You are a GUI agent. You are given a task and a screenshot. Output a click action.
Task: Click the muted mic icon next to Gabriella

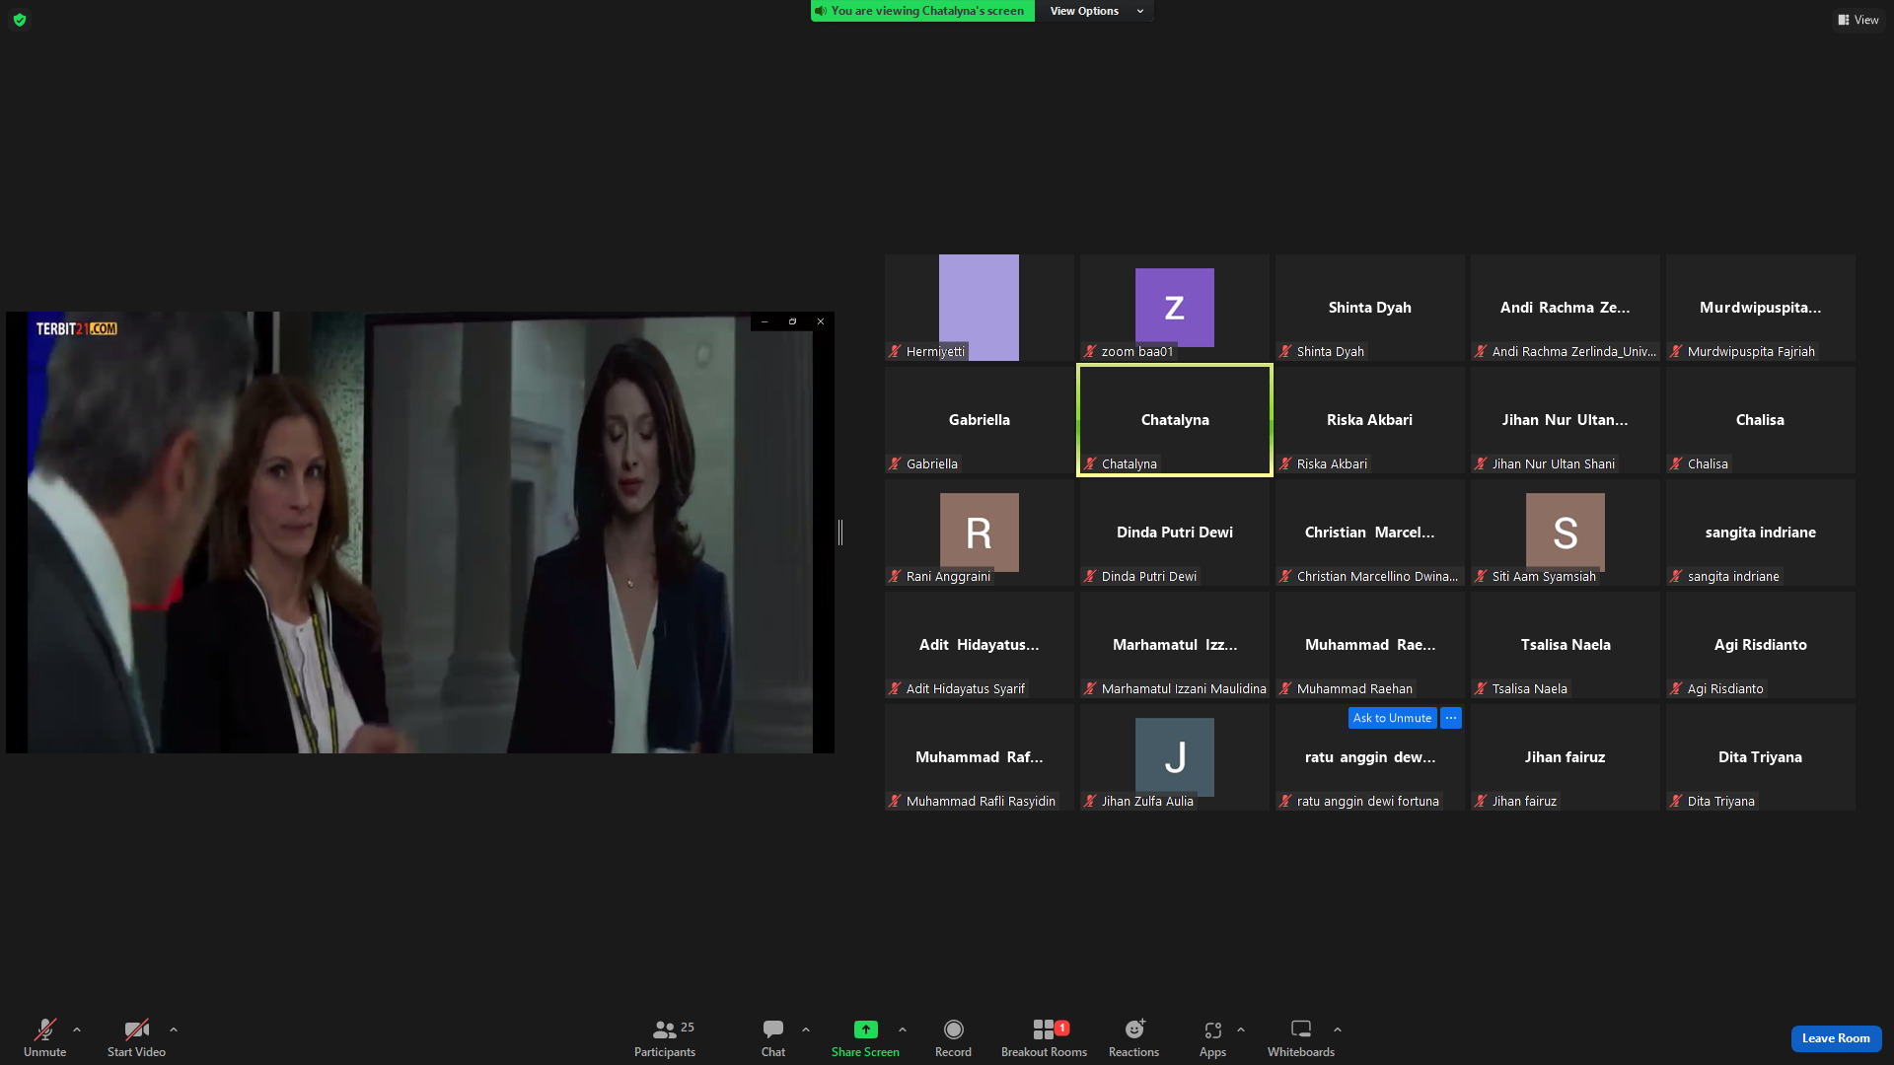tap(895, 463)
